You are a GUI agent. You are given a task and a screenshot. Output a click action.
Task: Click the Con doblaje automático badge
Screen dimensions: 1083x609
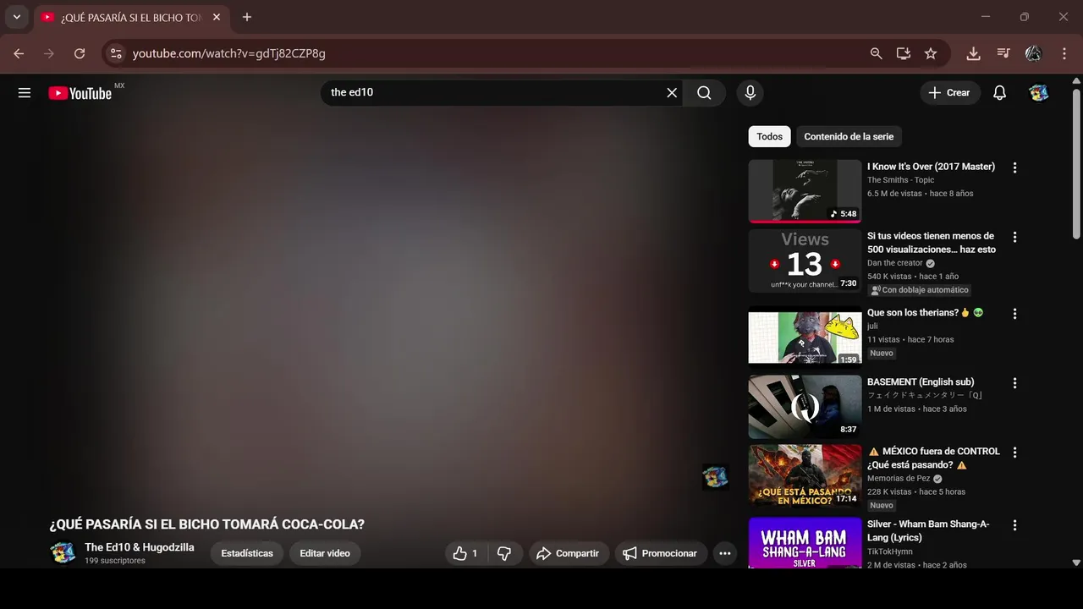pos(919,290)
